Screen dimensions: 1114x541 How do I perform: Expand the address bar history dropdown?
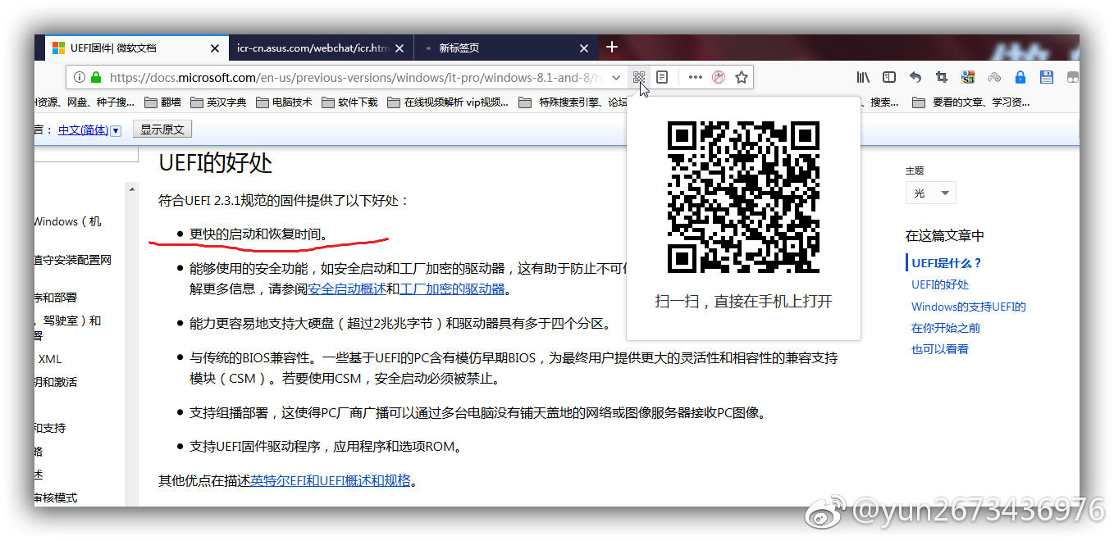(617, 77)
